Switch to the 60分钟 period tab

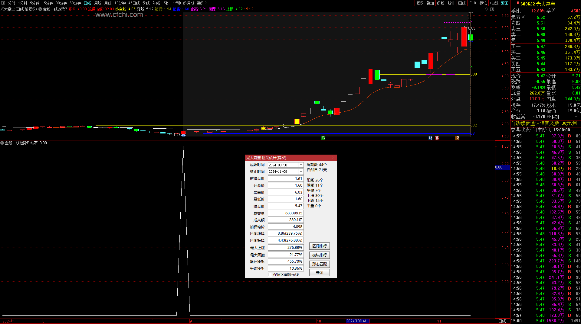pos(75,3)
